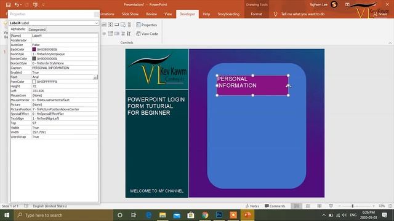Click zoom out minus button

(339, 206)
